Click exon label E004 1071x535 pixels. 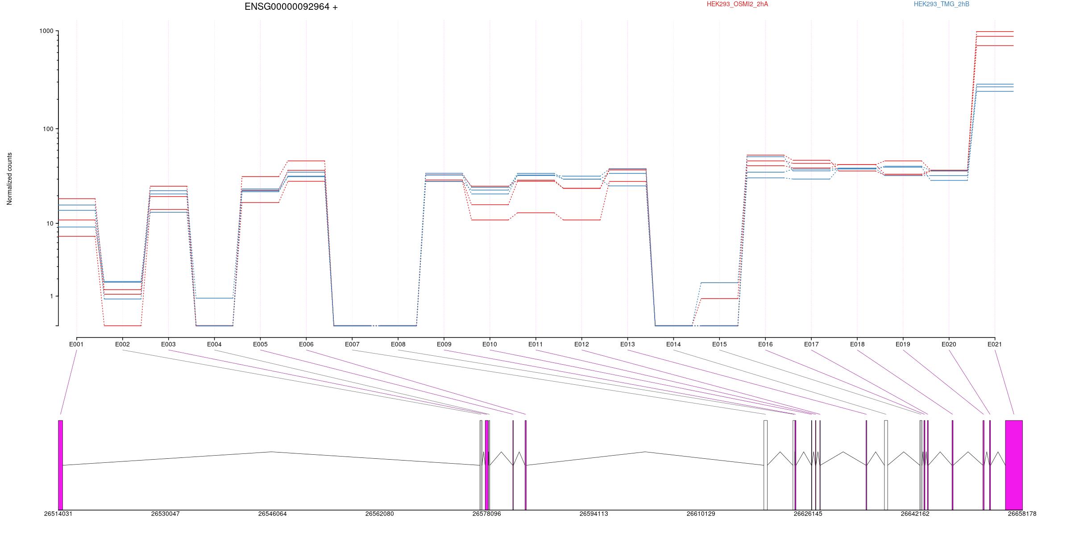[214, 344]
